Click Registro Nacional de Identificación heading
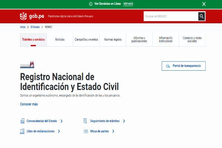 70,82
